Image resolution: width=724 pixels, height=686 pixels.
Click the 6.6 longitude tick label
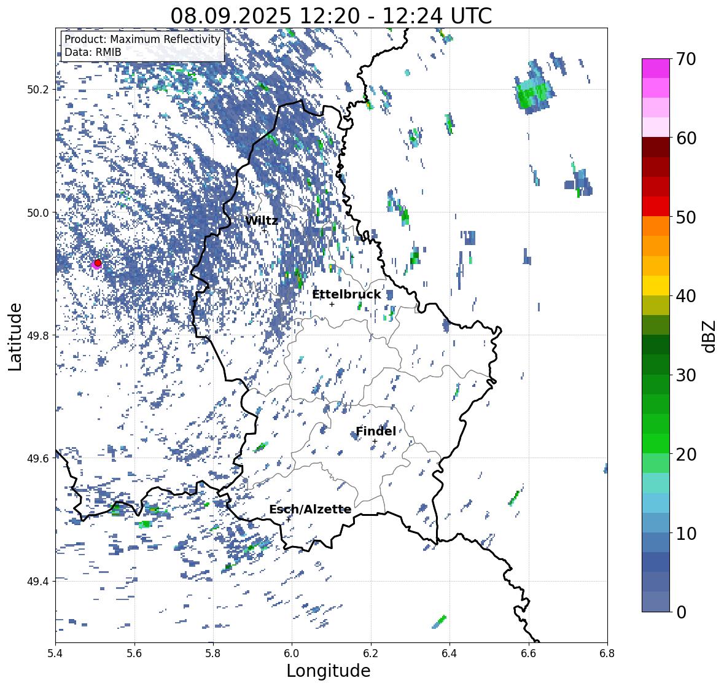pos(529,653)
